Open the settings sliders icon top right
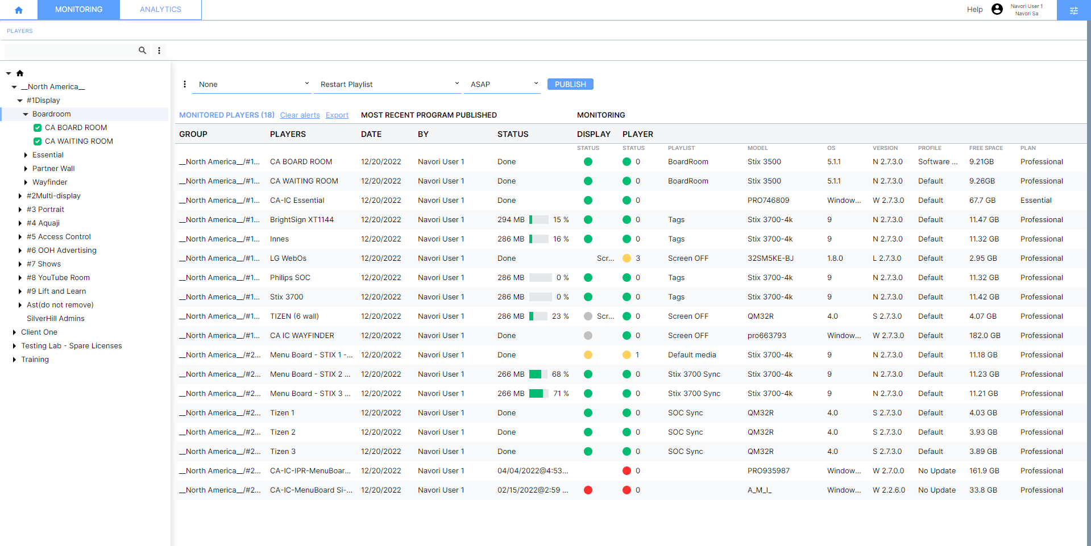1091x546 pixels. point(1073,10)
